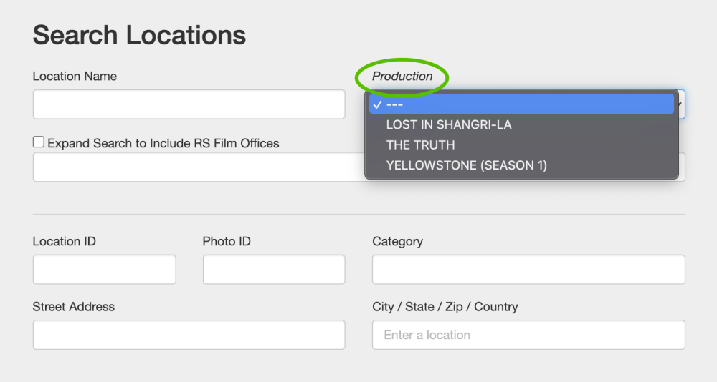Screen dimensions: 717x382
Task: Click the circled Production label
Action: point(402,77)
